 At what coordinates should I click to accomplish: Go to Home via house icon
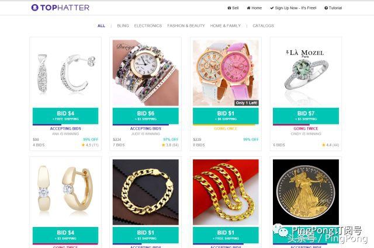point(254,8)
